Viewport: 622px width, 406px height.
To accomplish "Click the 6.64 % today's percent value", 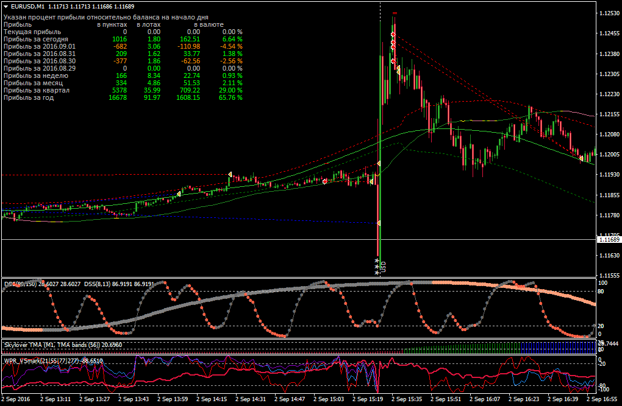I will (x=232, y=39).
